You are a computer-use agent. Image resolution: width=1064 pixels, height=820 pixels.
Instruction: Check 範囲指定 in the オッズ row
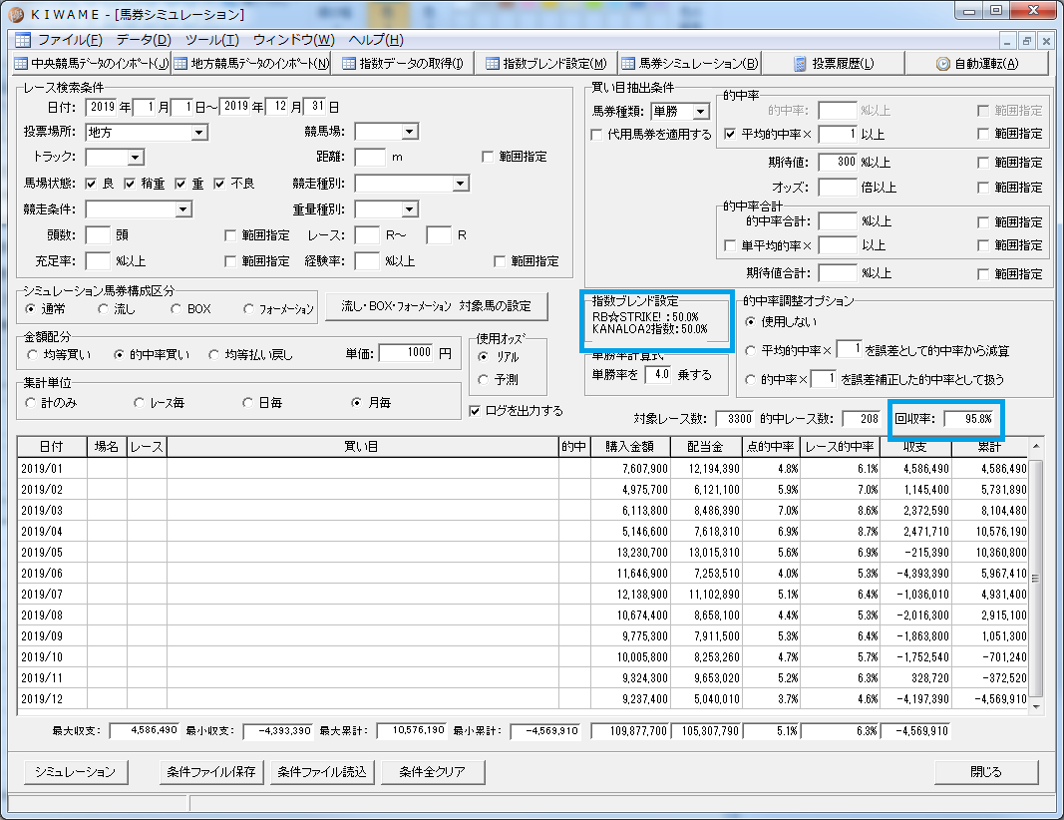[x=983, y=188]
